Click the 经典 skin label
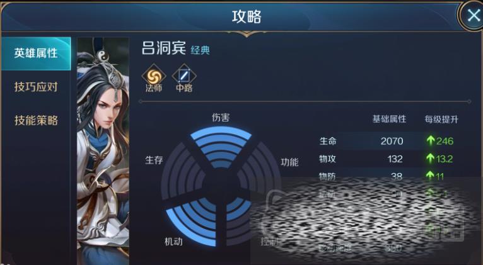This screenshot has width=483, height=265. click(201, 50)
